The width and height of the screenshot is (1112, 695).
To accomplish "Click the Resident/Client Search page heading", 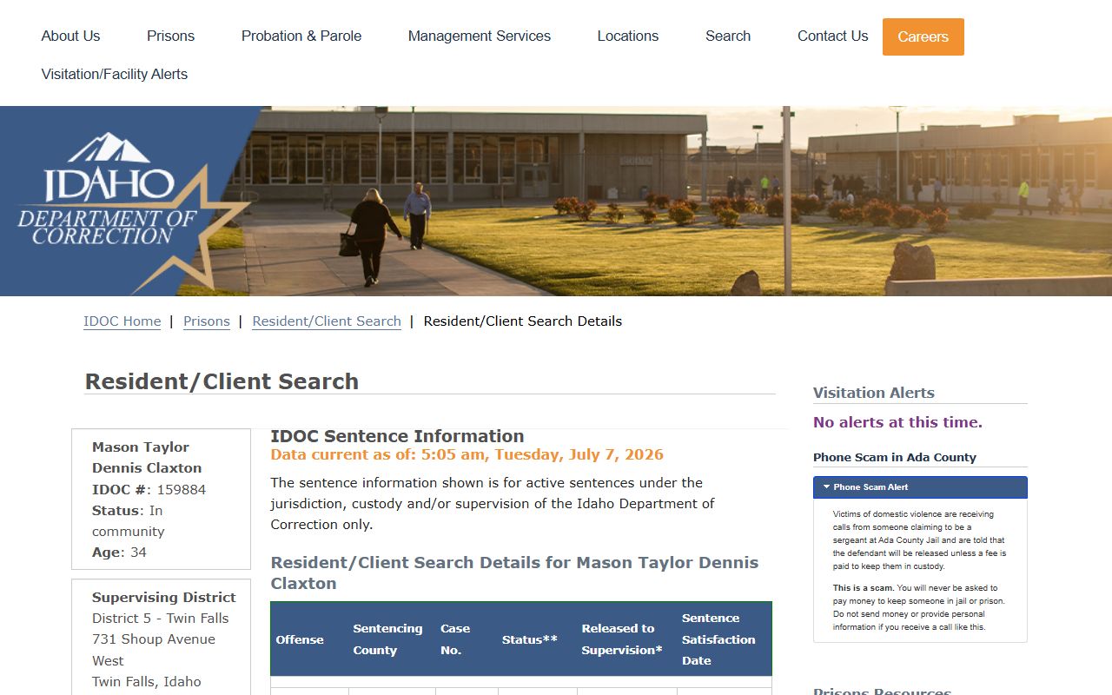I will pyautogui.click(x=222, y=381).
